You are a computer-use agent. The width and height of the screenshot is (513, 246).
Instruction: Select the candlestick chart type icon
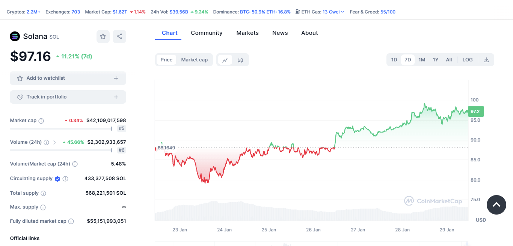tap(240, 60)
